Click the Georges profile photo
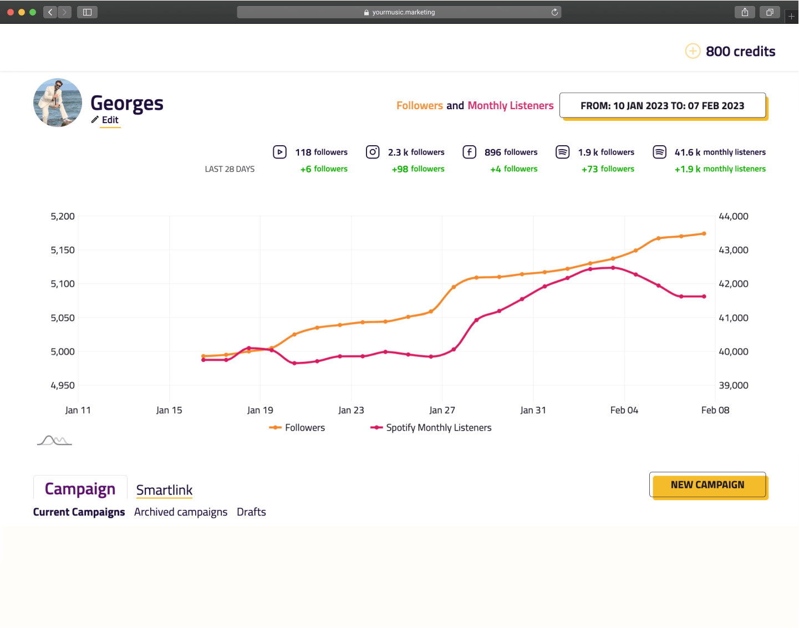Viewport: 799px width, 628px height. [x=58, y=103]
